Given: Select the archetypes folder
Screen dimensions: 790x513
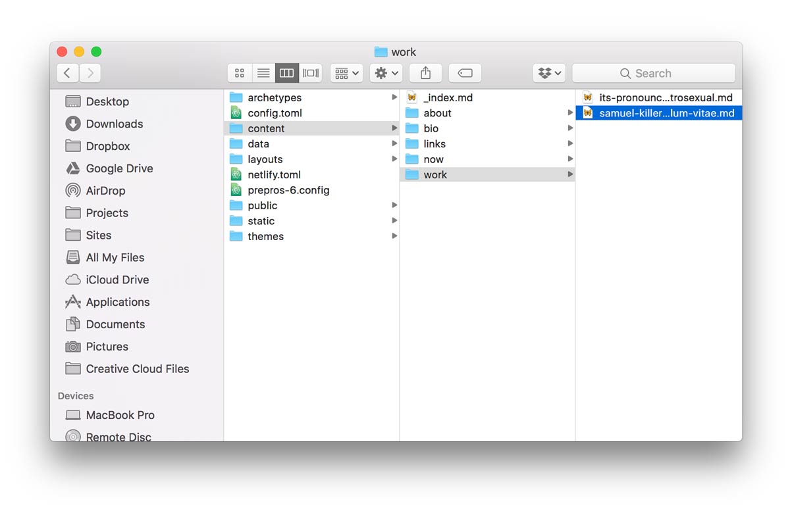Looking at the screenshot, I should (x=311, y=97).
